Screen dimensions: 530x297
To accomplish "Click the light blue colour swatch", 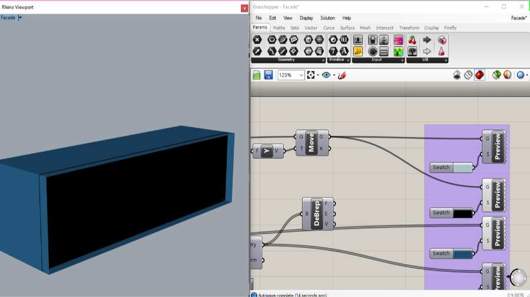I will click(x=463, y=168).
